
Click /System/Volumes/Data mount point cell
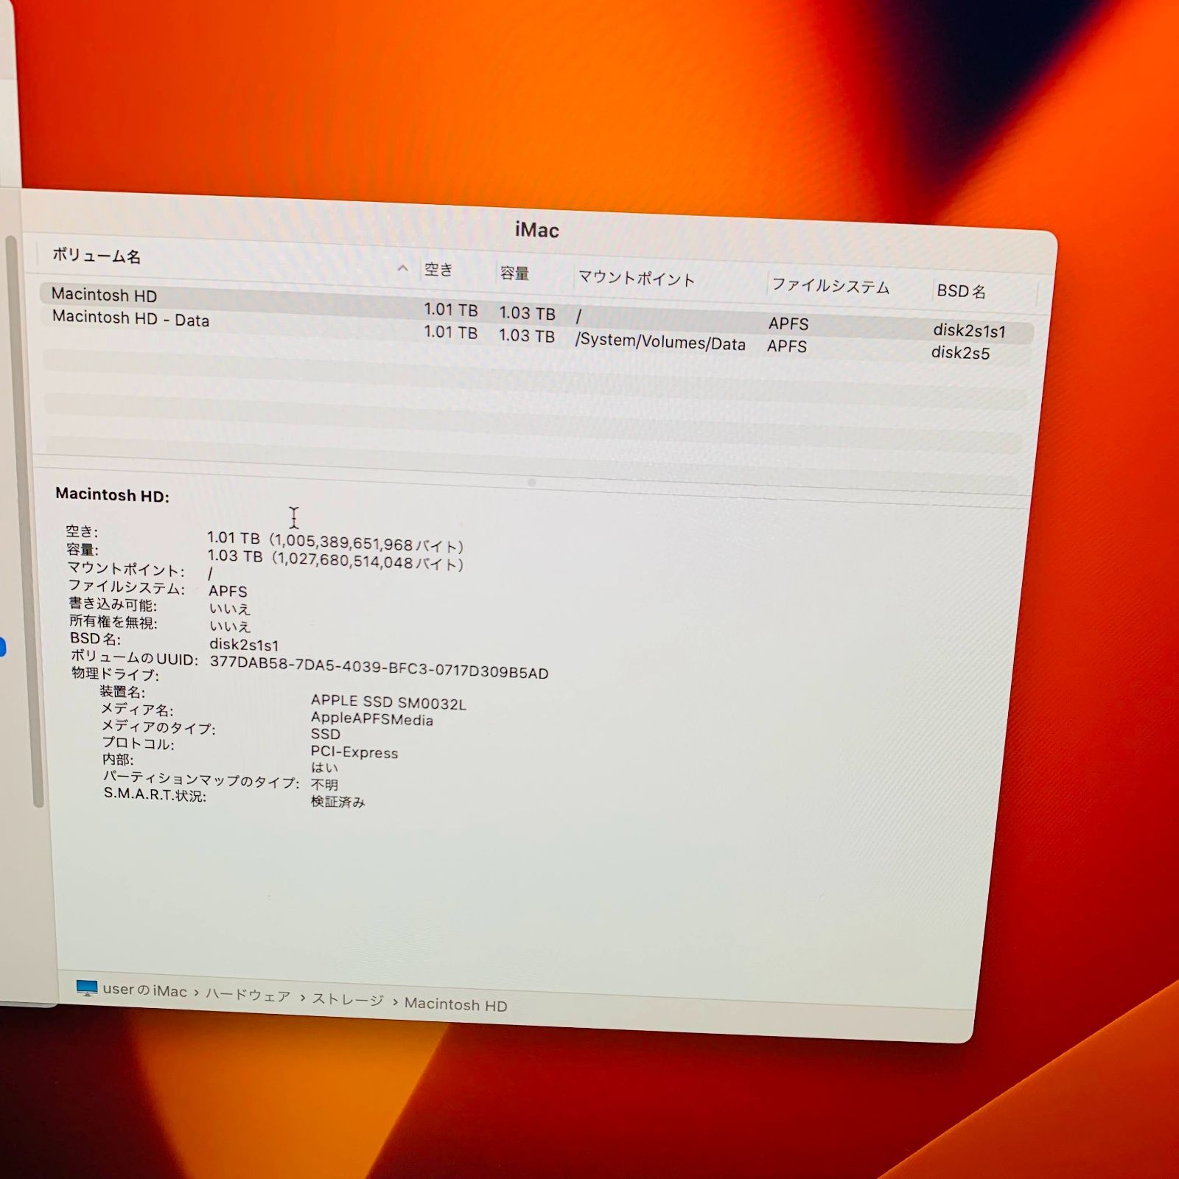click(660, 342)
